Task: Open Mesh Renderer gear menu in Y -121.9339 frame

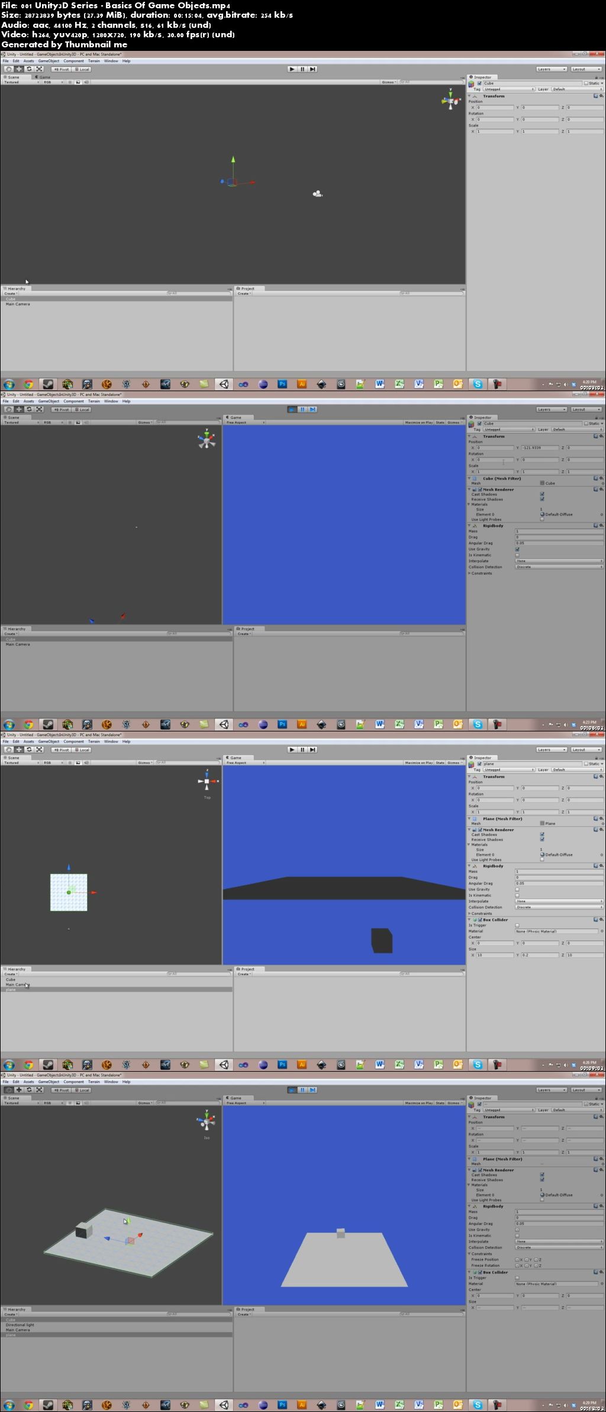Action: tap(602, 489)
